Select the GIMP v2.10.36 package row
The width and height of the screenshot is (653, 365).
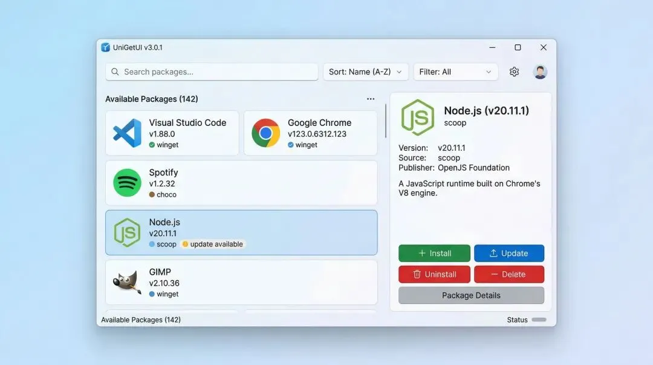pyautogui.click(x=241, y=283)
